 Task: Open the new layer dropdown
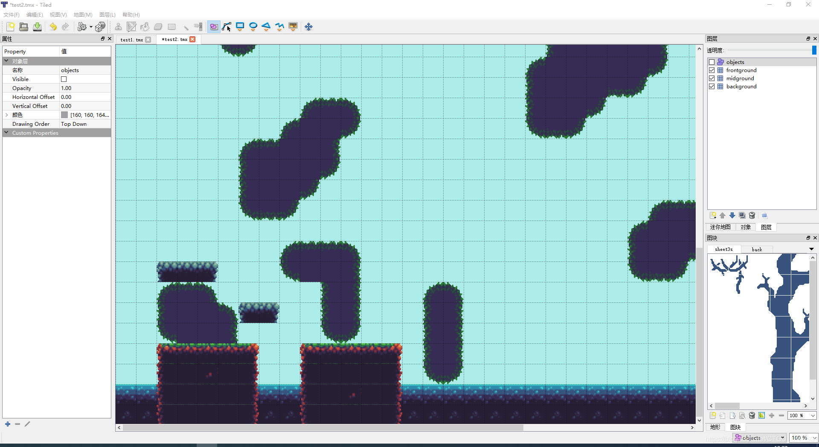(713, 215)
